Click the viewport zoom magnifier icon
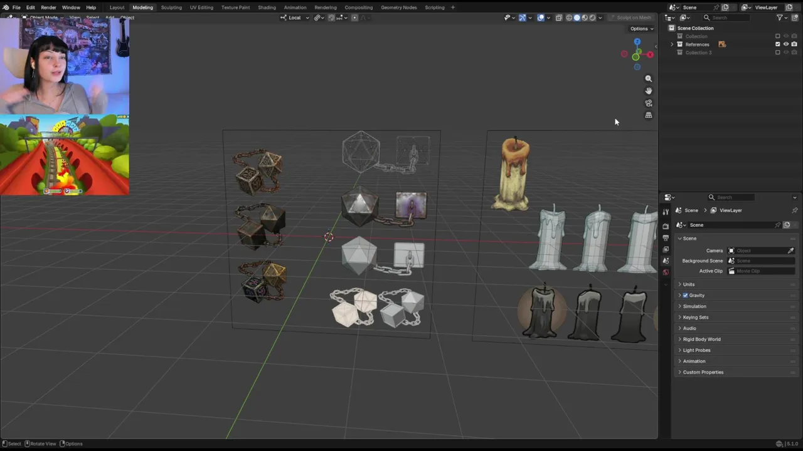 point(649,79)
